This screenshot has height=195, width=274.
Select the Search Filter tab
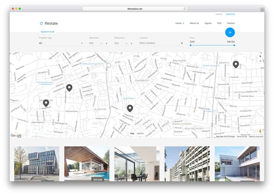[47, 32]
